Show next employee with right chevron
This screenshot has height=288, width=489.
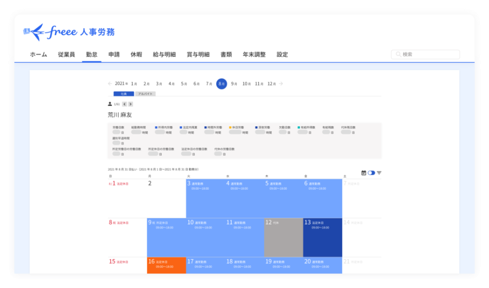pyautogui.click(x=131, y=104)
